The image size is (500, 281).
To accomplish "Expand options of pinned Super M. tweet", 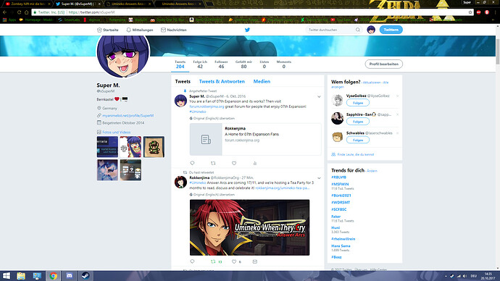I will point(319,96).
